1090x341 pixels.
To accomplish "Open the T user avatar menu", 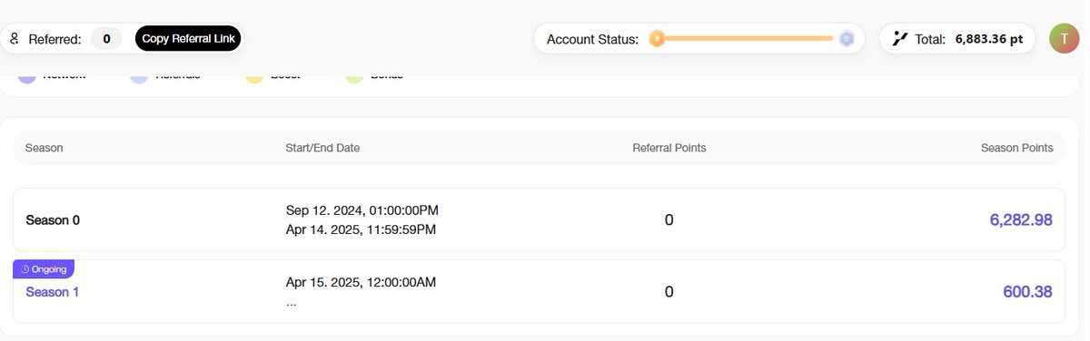I will pos(1064,38).
